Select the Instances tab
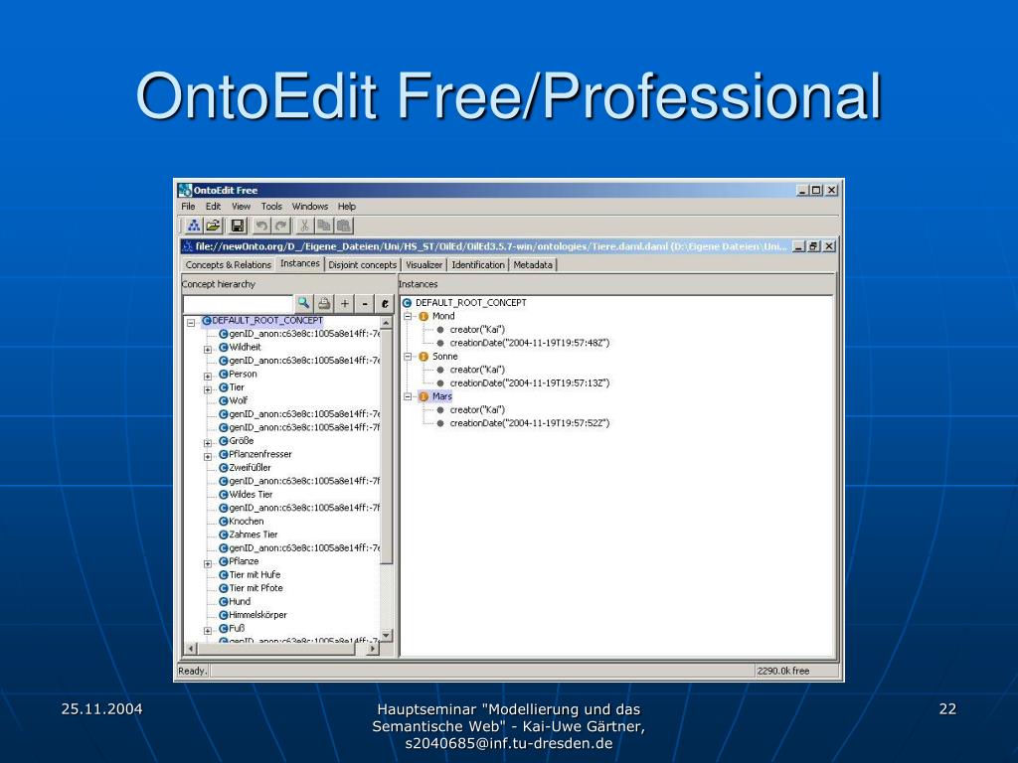The width and height of the screenshot is (1018, 763). click(300, 263)
